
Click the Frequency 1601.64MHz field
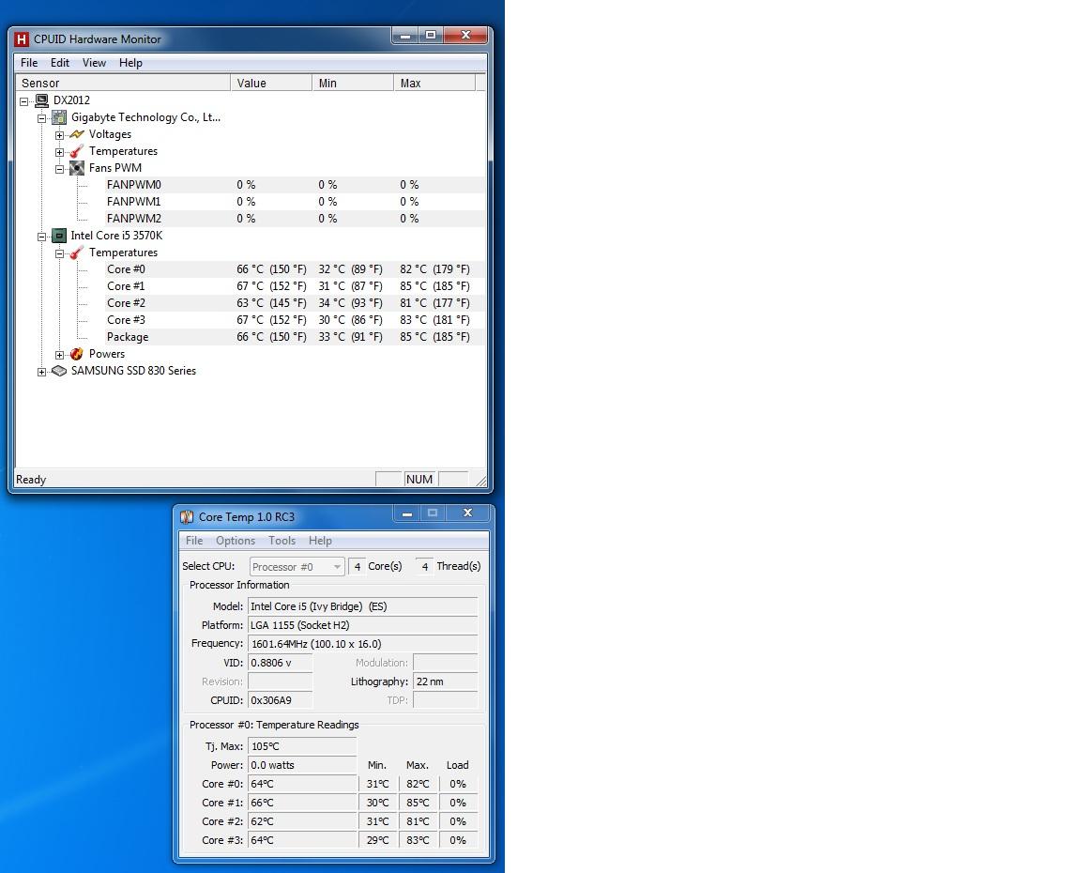pyautogui.click(x=362, y=644)
